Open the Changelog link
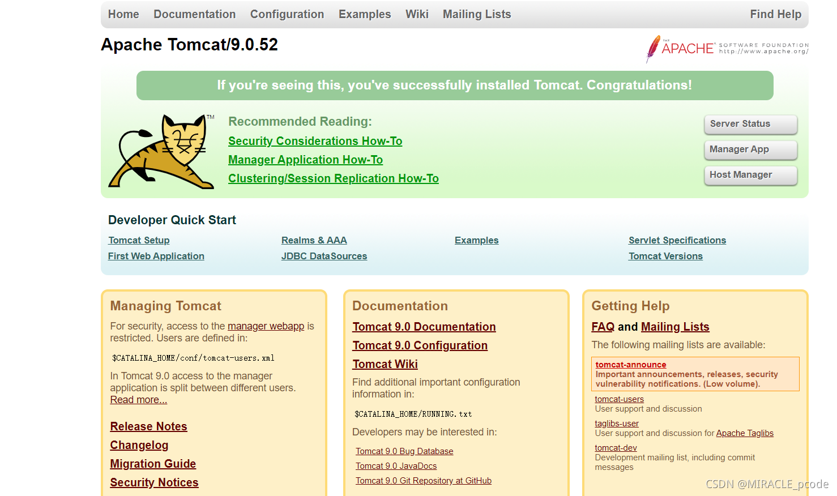The height and width of the screenshot is (496, 837). 139,445
